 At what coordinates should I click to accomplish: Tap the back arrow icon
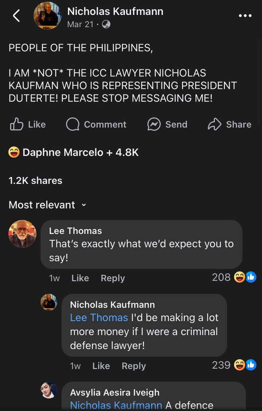[16, 16]
